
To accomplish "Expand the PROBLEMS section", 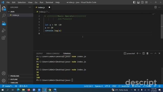I will tap(20, 76).
